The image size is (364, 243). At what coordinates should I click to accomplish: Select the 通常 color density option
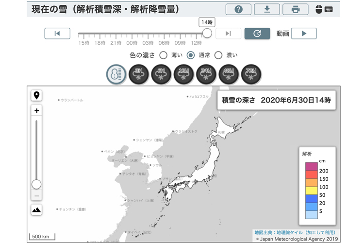coord(191,55)
